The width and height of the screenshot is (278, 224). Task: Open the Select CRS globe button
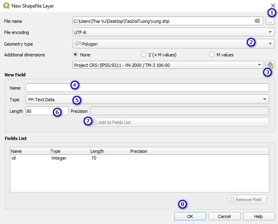click(x=270, y=65)
